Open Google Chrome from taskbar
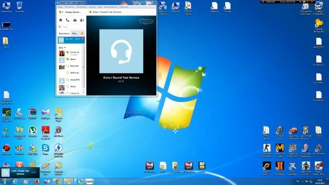The image size is (329, 185). coord(58,181)
